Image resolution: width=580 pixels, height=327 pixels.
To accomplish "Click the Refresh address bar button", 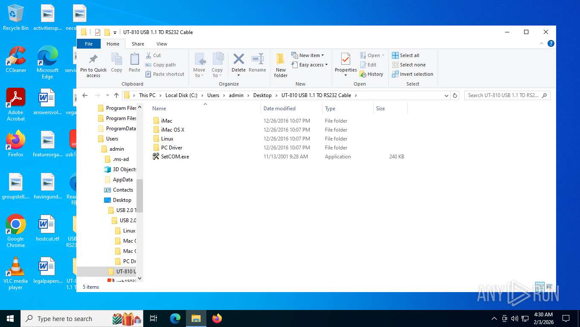I will pyautogui.click(x=455, y=95).
